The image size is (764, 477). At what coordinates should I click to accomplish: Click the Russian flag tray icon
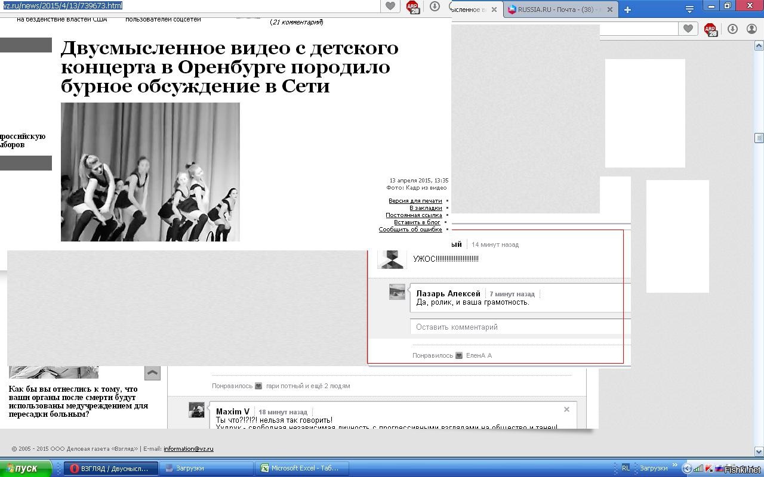pyautogui.click(x=720, y=469)
